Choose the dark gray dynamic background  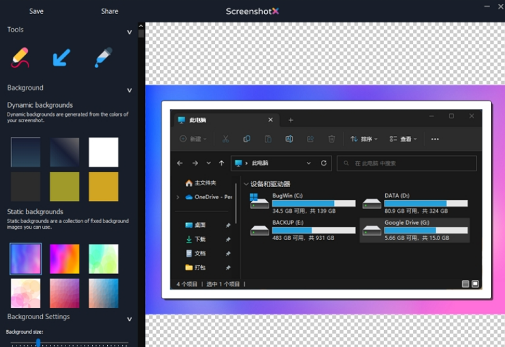pos(26,186)
